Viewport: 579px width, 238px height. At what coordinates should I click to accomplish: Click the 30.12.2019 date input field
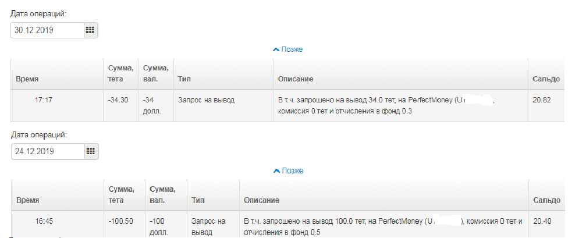47,30
